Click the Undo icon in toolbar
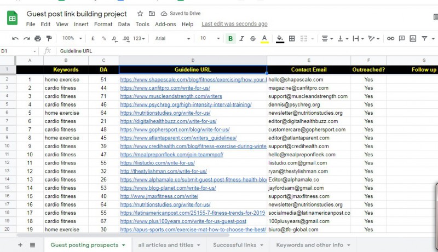The image size is (438, 252). 15,38
